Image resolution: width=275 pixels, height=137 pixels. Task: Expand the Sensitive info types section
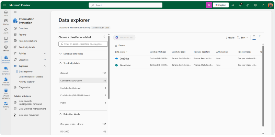coord(61,54)
